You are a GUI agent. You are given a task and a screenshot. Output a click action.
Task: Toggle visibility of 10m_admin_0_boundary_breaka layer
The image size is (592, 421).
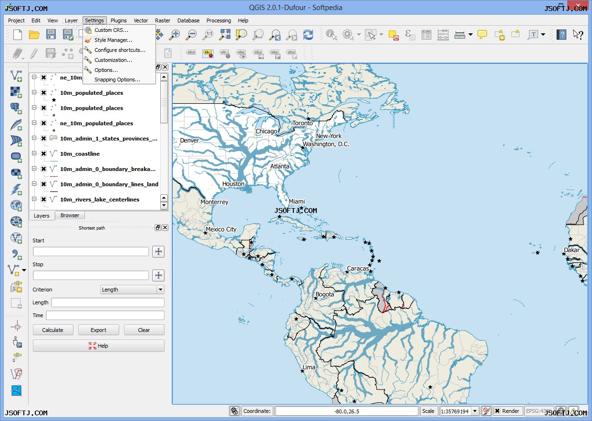coord(43,169)
